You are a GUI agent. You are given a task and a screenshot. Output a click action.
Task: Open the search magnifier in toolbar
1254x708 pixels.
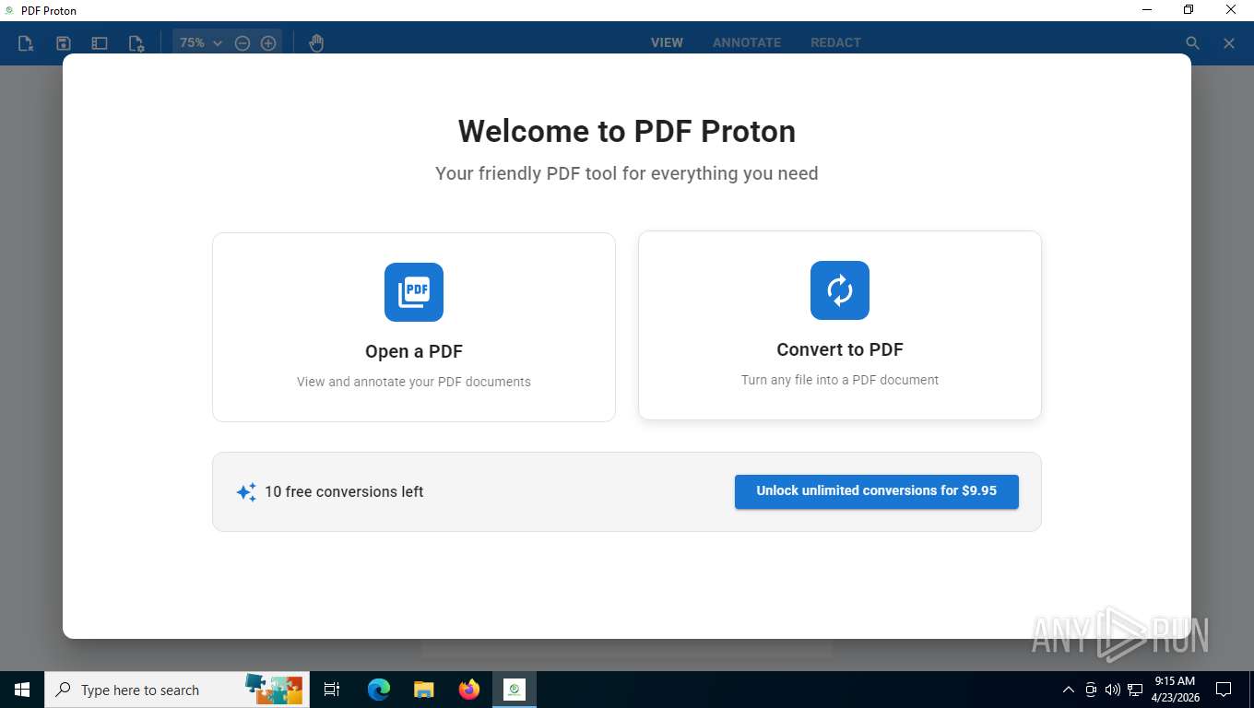1192,43
